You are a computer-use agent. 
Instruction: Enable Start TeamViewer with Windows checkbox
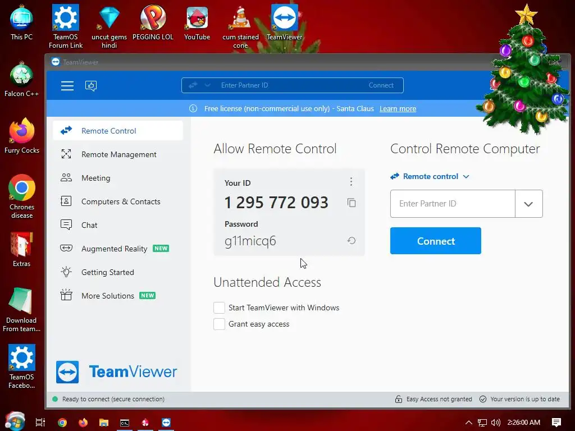click(x=220, y=308)
